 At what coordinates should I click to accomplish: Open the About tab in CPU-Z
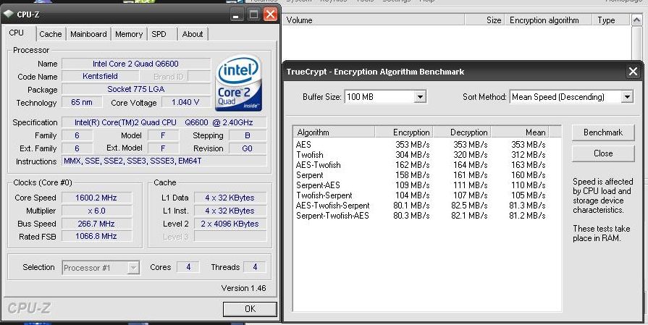(x=193, y=34)
